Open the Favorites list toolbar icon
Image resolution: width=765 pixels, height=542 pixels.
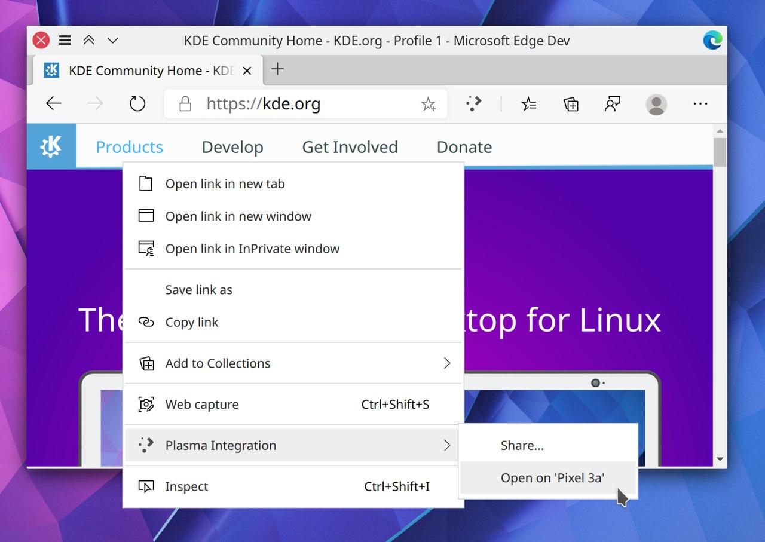coord(529,105)
